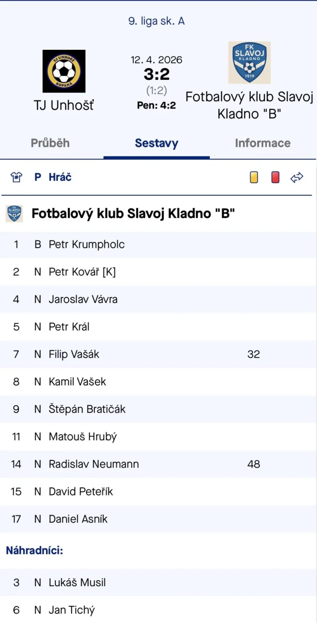Click the red card column icon
The width and height of the screenshot is (317, 638).
click(x=275, y=177)
